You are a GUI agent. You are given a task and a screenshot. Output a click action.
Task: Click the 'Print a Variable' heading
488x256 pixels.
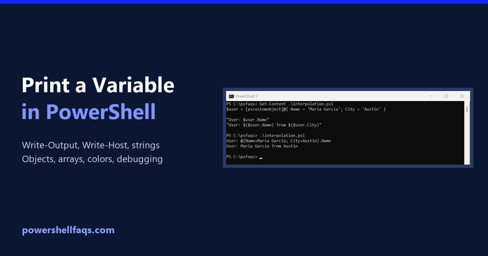click(98, 86)
